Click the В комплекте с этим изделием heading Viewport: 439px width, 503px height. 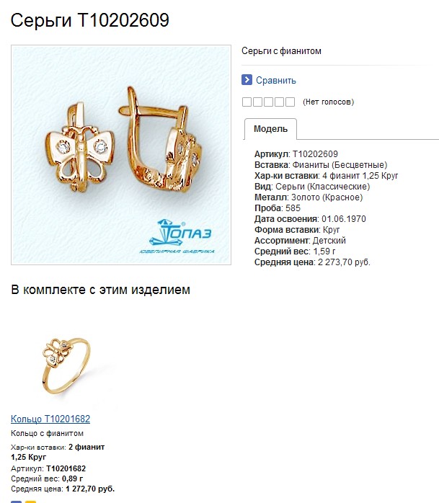point(100,290)
